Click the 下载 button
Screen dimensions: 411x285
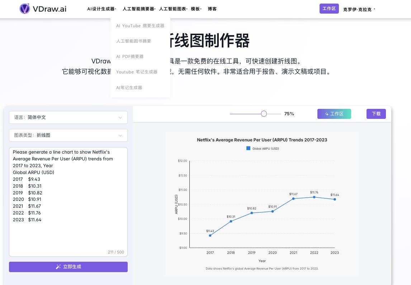click(376, 114)
